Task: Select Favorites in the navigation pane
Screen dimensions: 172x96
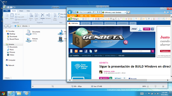Action: (x=10, y=31)
